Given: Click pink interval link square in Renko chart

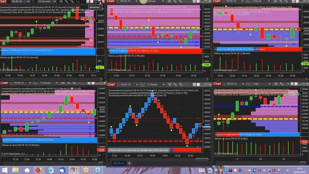Looking at the screenshot, I should coord(198,85).
